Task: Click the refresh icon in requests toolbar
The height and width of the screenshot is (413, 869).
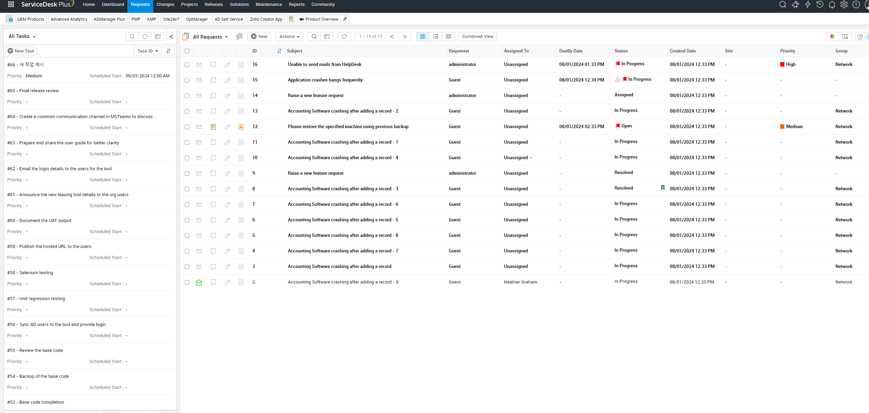Action: tap(344, 37)
